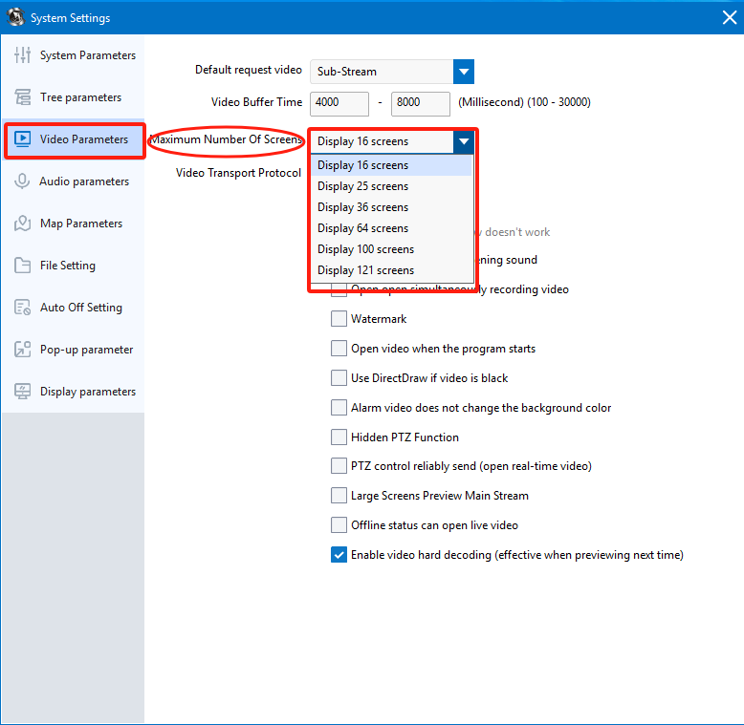Open the System Parameters section
This screenshot has width=744, height=725.
pyautogui.click(x=74, y=55)
